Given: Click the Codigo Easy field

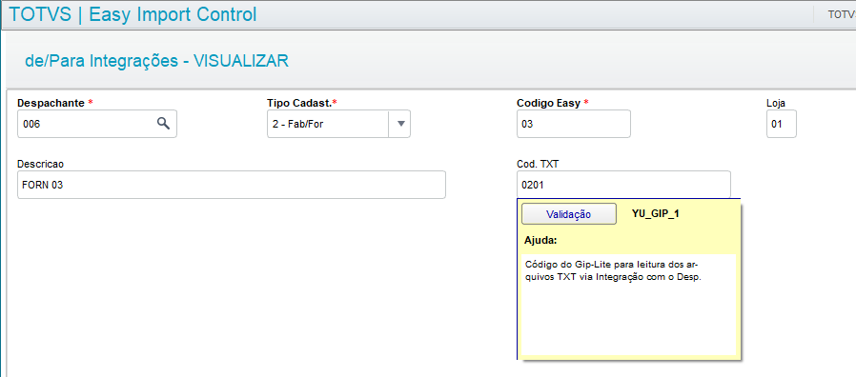Looking at the screenshot, I should pos(574,124).
